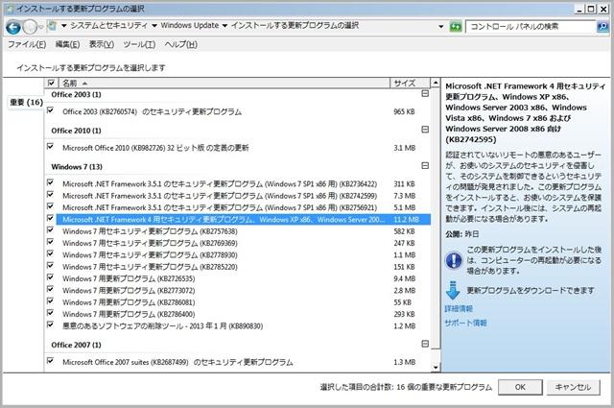Sort list by the サイズ column header
The height and width of the screenshot is (408, 614).
coord(410,84)
